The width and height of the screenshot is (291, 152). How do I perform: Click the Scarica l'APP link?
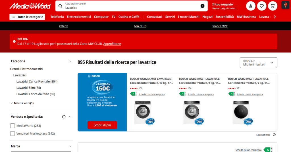tap(220, 26)
